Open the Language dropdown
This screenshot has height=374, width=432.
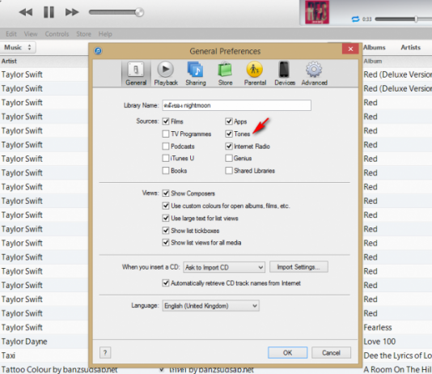click(210, 306)
